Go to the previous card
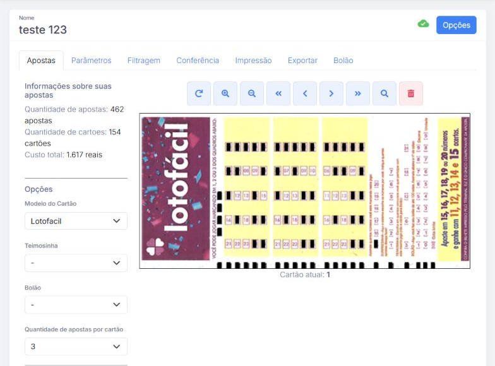 point(305,93)
